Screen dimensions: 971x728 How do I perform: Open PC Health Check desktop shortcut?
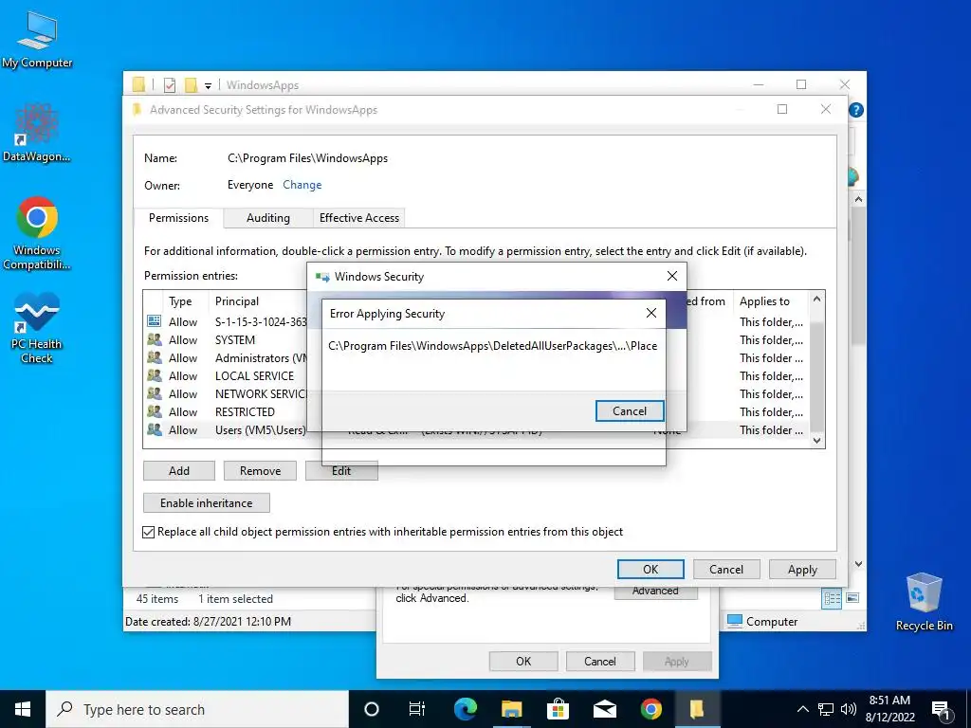point(37,328)
